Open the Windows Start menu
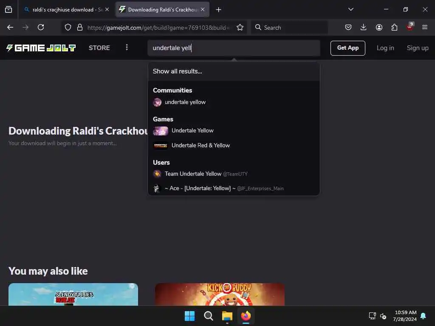The image size is (435, 326). pyautogui.click(x=190, y=316)
